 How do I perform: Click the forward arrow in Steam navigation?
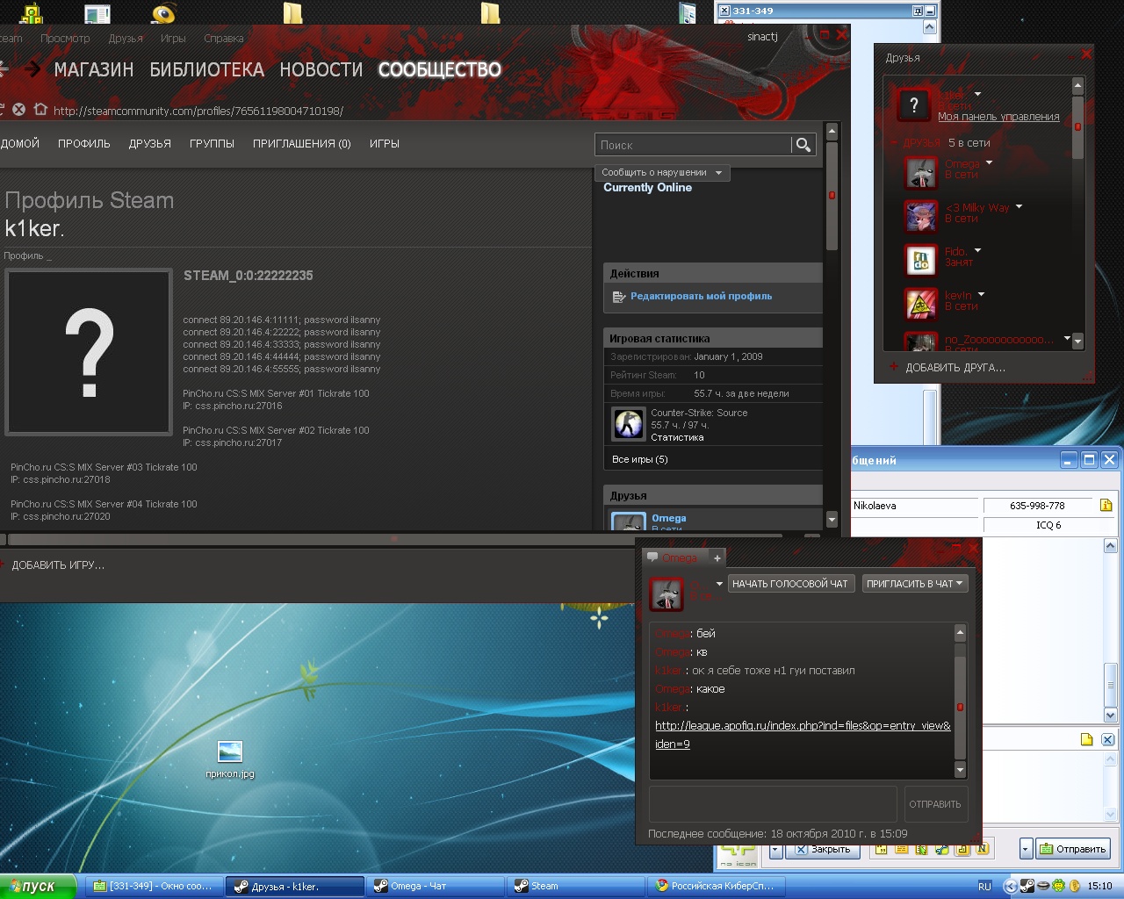coord(33,68)
